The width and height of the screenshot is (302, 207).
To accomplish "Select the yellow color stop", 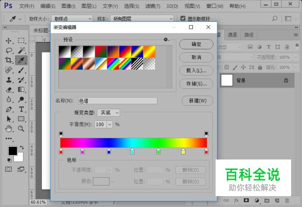I will [x=183, y=151].
